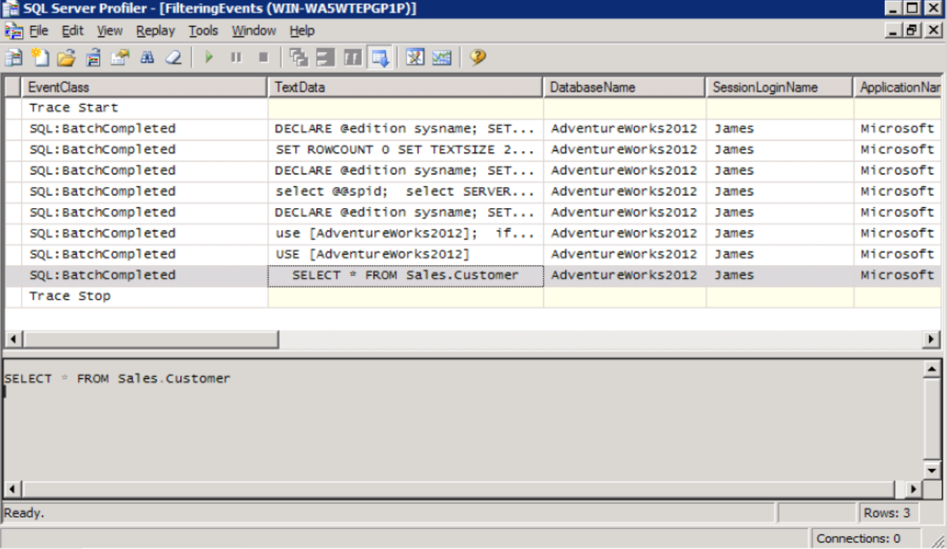The height and width of the screenshot is (549, 947).
Task: Select the Trace Start row
Action: [473, 108]
